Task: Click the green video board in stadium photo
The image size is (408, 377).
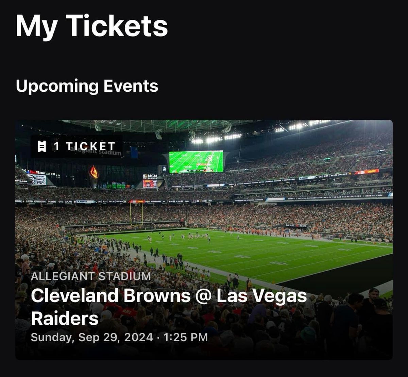Action: (x=196, y=161)
